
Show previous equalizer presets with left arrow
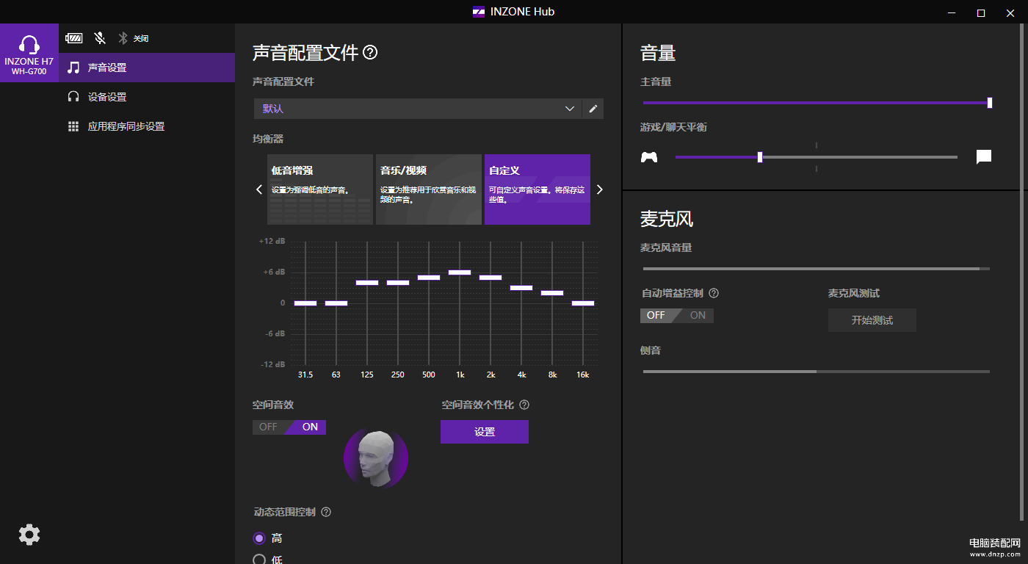(x=258, y=189)
